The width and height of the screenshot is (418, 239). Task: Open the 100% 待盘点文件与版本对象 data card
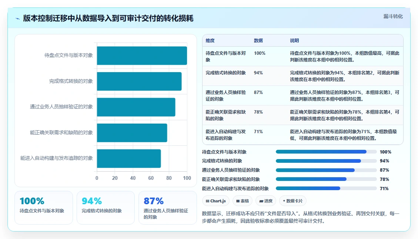tap(44, 208)
